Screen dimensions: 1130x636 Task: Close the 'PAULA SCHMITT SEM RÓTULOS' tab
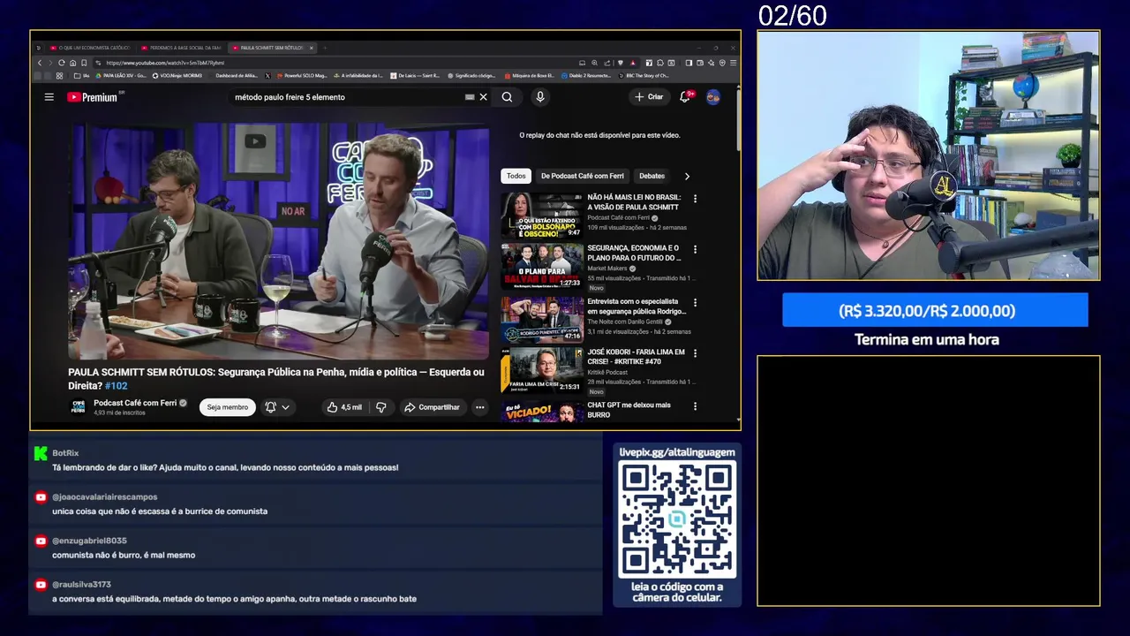tap(311, 48)
